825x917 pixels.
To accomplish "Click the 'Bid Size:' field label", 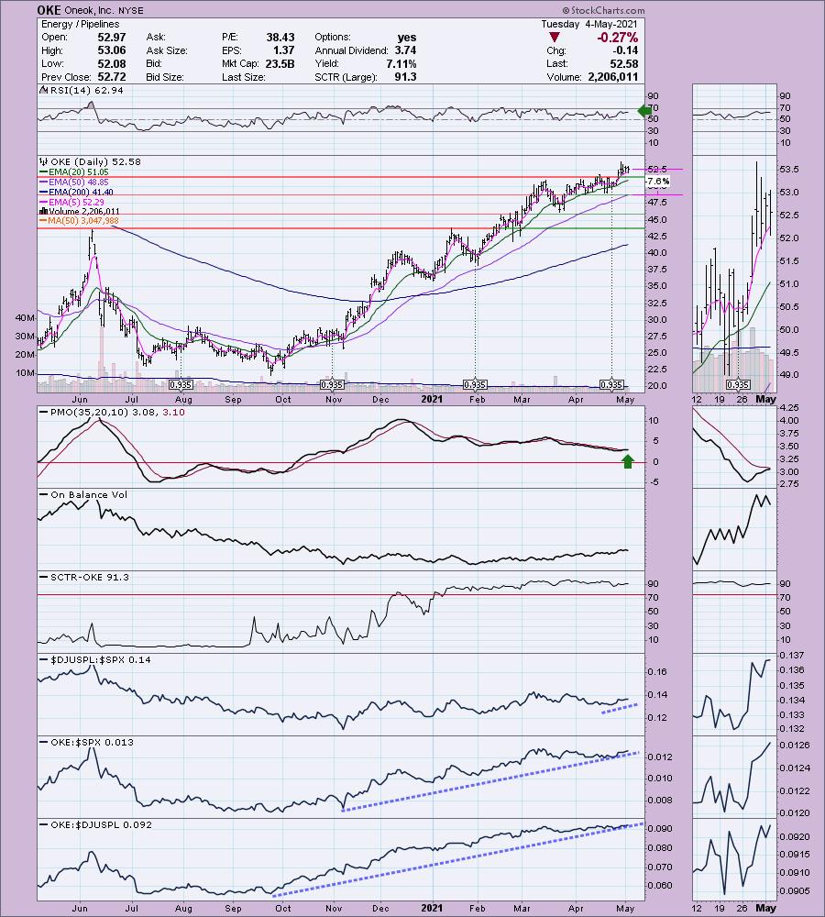I will point(165,77).
